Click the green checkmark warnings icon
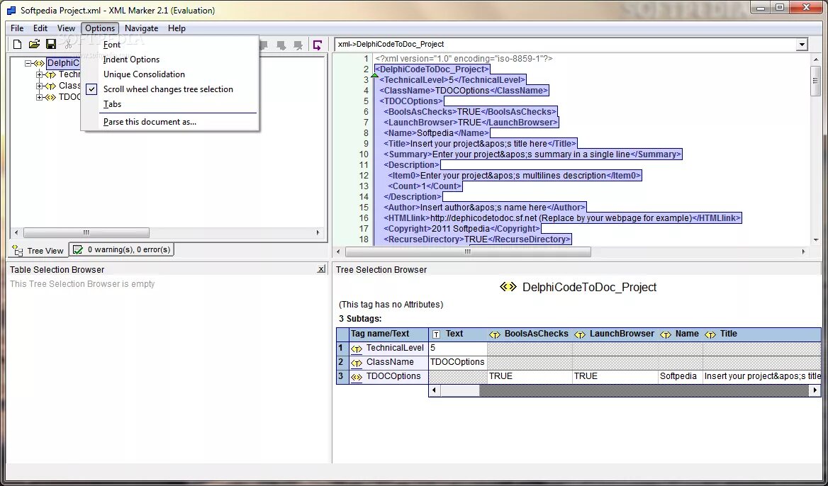Viewport: 828px width, 486px height. [78, 249]
